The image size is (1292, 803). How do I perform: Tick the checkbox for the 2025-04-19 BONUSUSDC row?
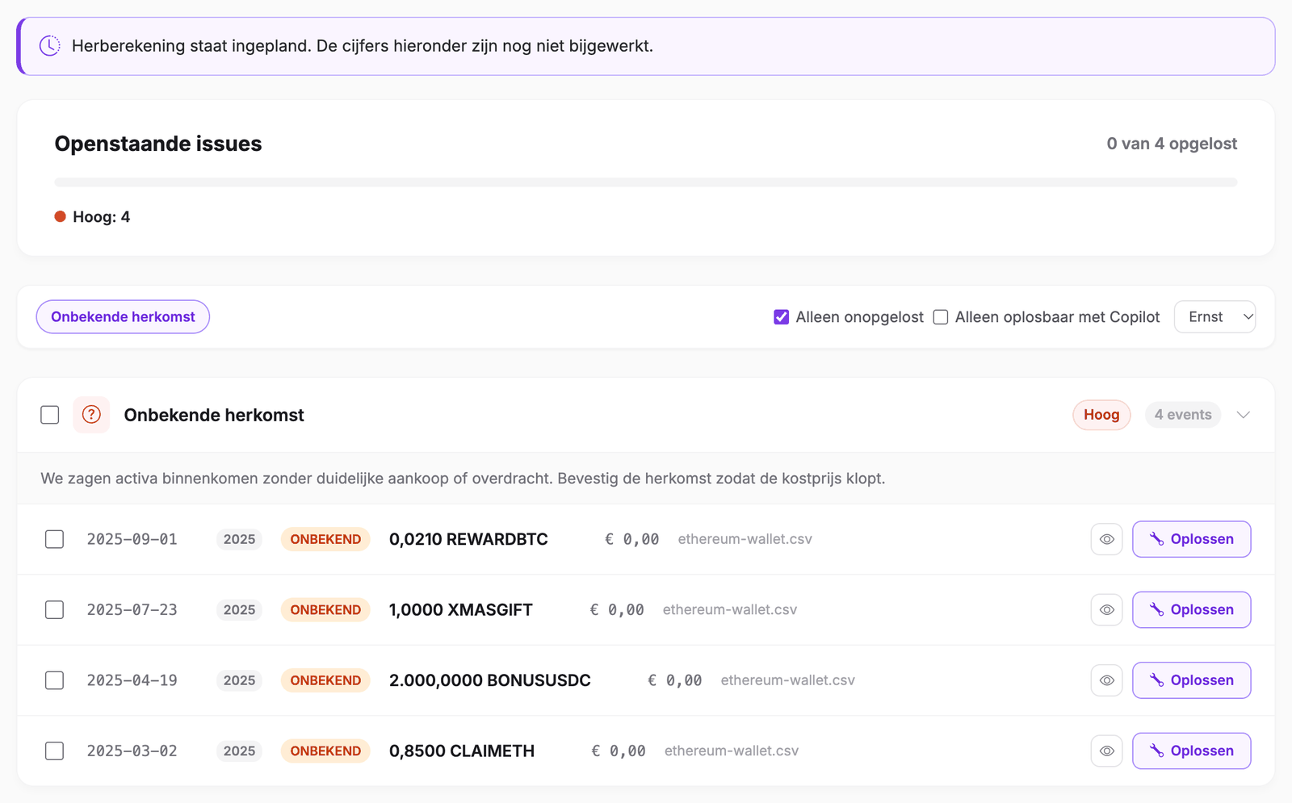[54, 680]
